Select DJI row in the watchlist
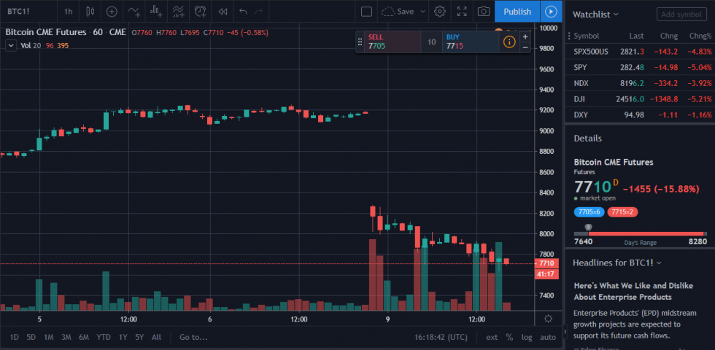Screen dimensions: 715x350 click(640, 99)
